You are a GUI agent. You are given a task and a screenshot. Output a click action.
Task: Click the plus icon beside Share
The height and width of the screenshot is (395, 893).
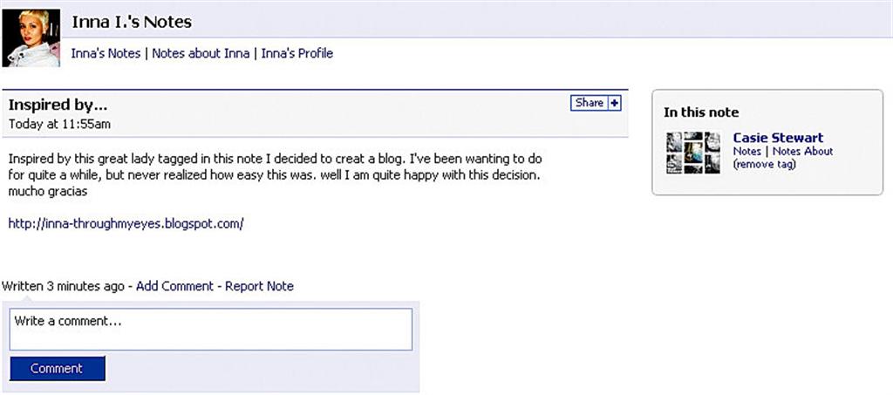(x=615, y=103)
